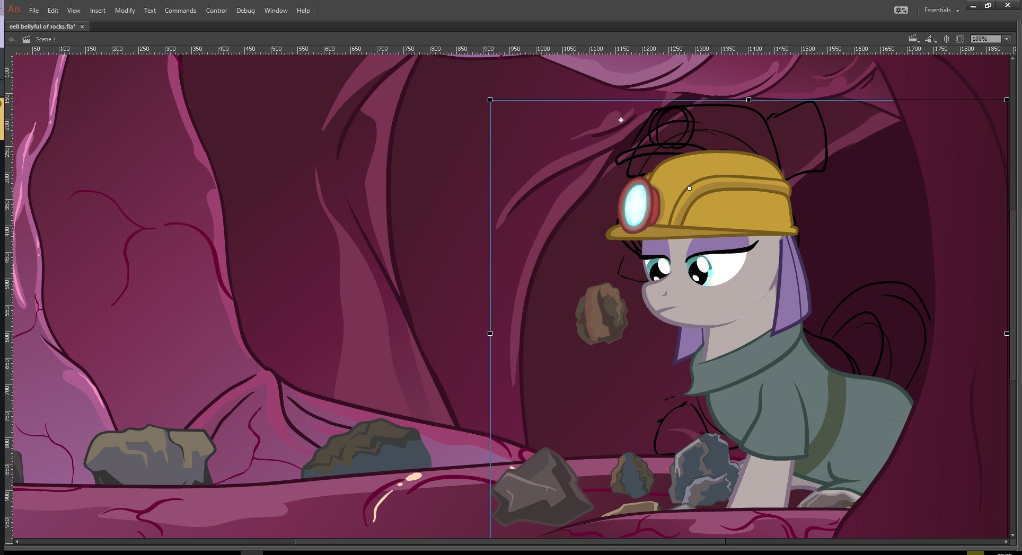The width and height of the screenshot is (1022, 555).
Task: Open the Edit menu
Action: (53, 11)
